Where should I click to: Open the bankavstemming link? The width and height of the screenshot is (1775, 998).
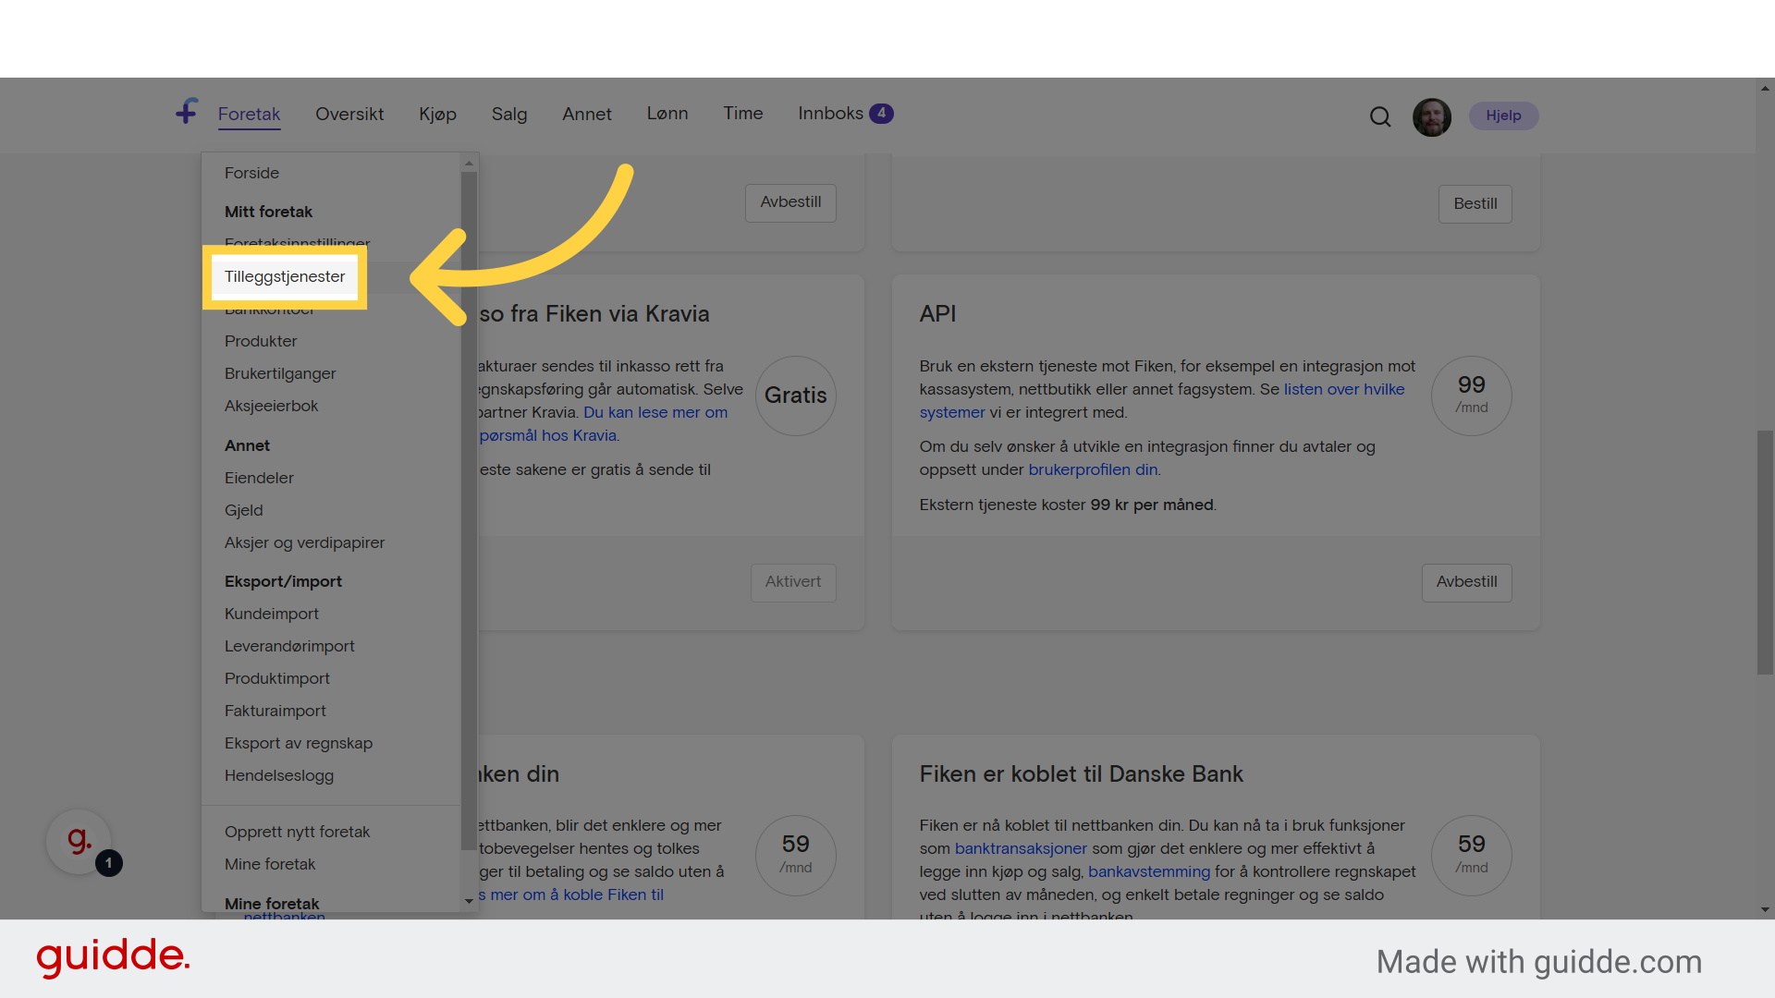[1149, 871]
